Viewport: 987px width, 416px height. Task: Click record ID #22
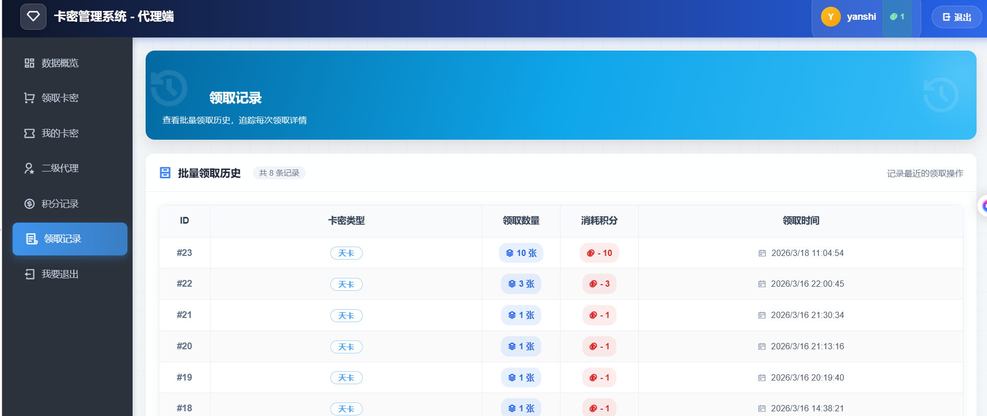point(184,284)
